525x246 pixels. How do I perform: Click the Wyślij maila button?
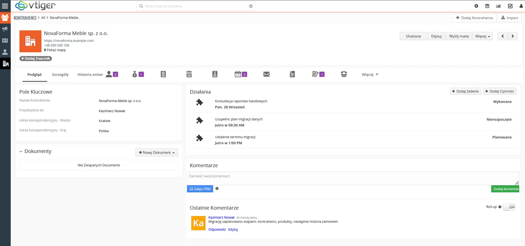click(x=459, y=36)
